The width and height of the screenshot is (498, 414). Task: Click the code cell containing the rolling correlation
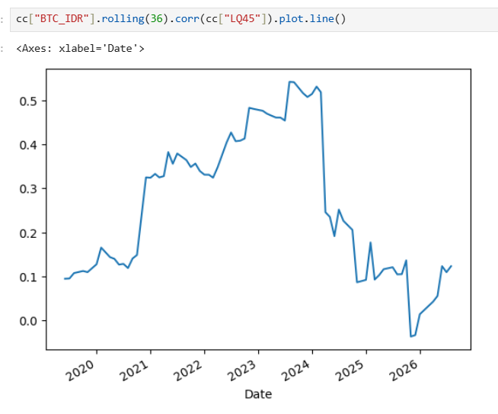(x=254, y=20)
